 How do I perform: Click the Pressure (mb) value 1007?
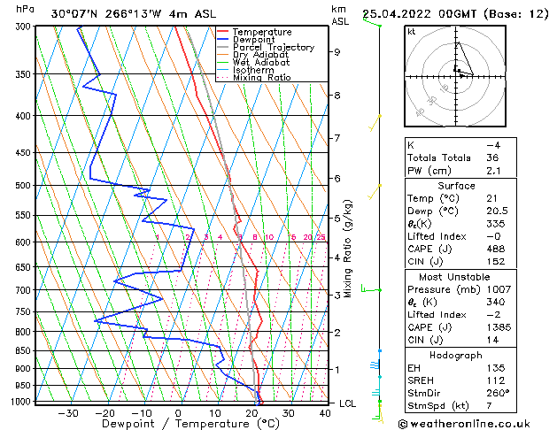(499, 289)
